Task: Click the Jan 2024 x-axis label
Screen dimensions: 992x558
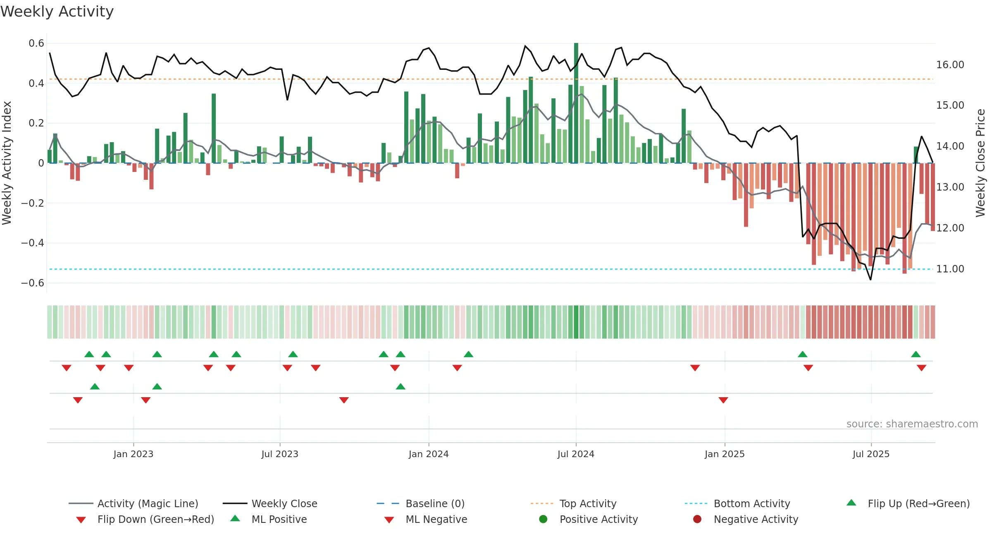Action: point(429,454)
